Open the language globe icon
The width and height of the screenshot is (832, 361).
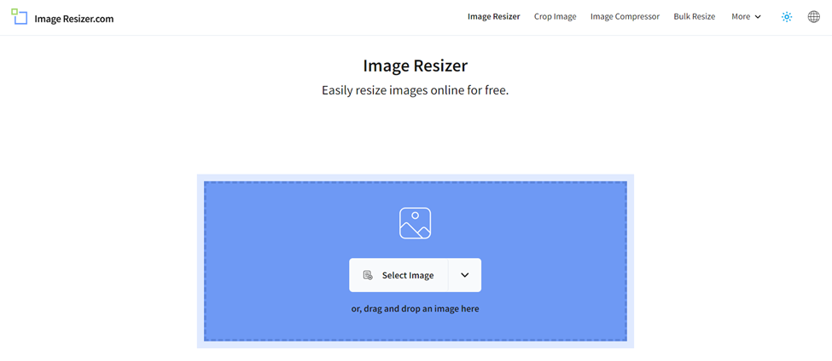pyautogui.click(x=813, y=17)
